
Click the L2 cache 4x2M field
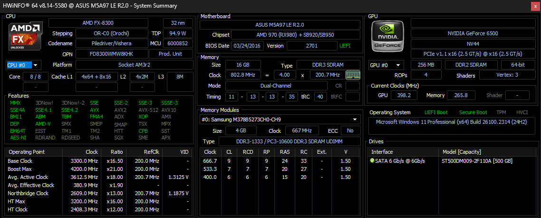(142, 77)
